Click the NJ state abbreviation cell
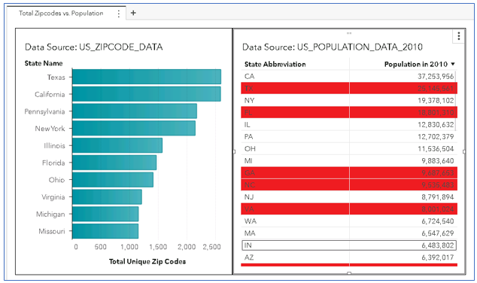 point(296,197)
